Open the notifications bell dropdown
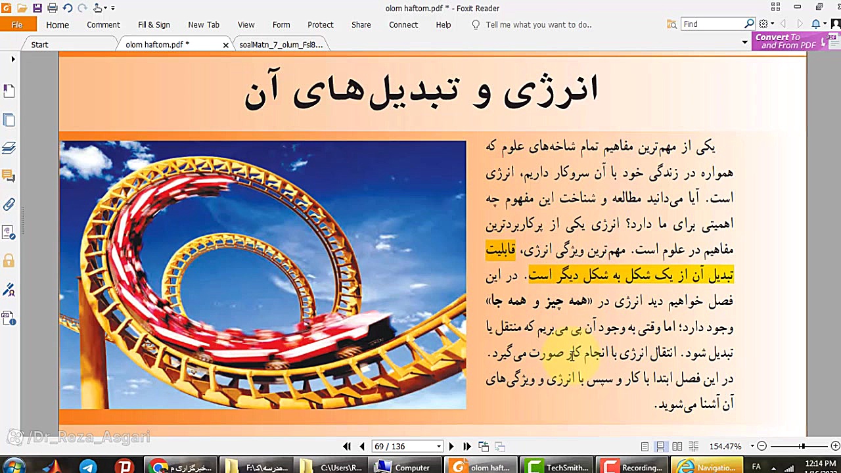Screen dimensions: 841x473 (x=818, y=24)
